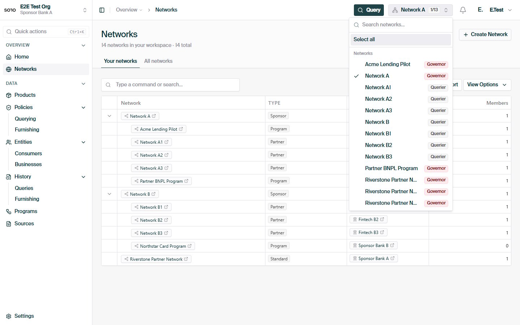Open Consumers under Entities

pos(28,154)
